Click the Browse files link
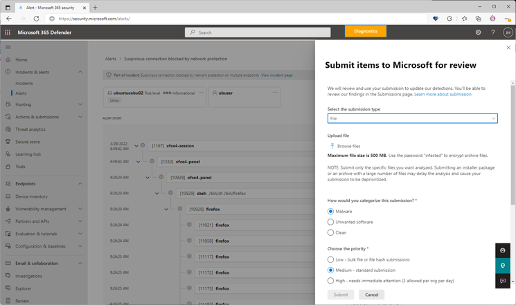 click(x=348, y=146)
